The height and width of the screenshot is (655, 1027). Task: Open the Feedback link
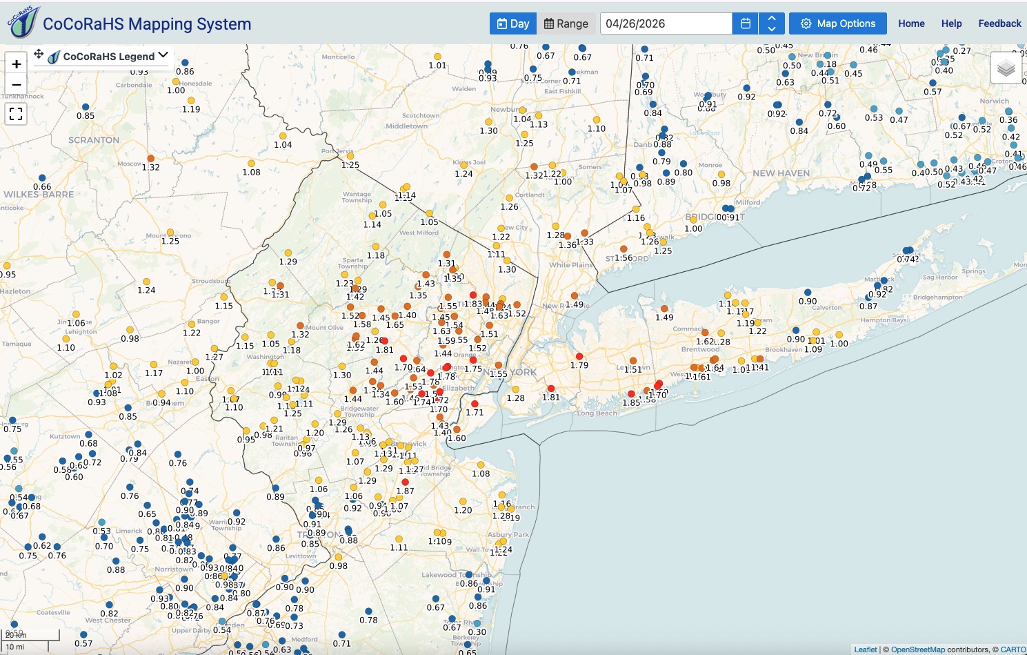point(999,23)
